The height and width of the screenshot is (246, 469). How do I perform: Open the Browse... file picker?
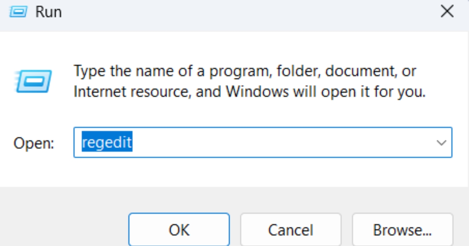tap(402, 230)
